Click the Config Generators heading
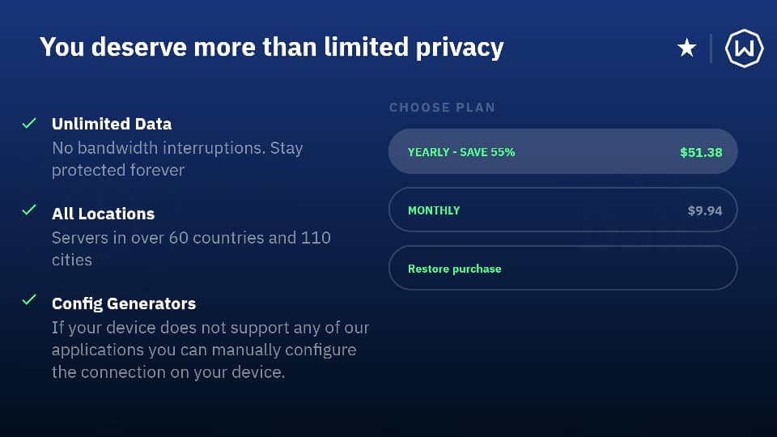The height and width of the screenshot is (437, 777). pos(124,303)
